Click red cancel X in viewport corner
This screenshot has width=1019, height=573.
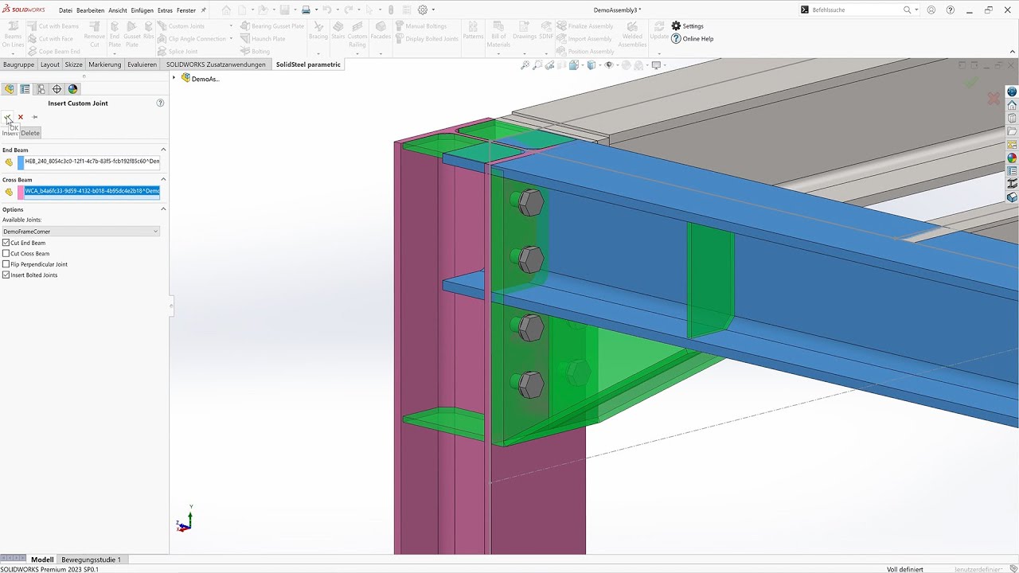[x=994, y=99]
